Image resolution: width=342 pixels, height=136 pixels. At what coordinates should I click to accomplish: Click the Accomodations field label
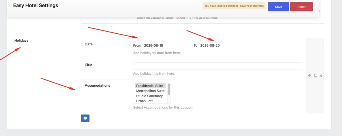97,86
